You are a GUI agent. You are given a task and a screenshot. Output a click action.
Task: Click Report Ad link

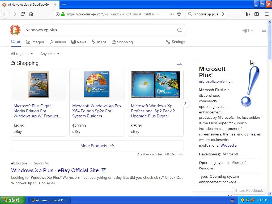pos(41,163)
